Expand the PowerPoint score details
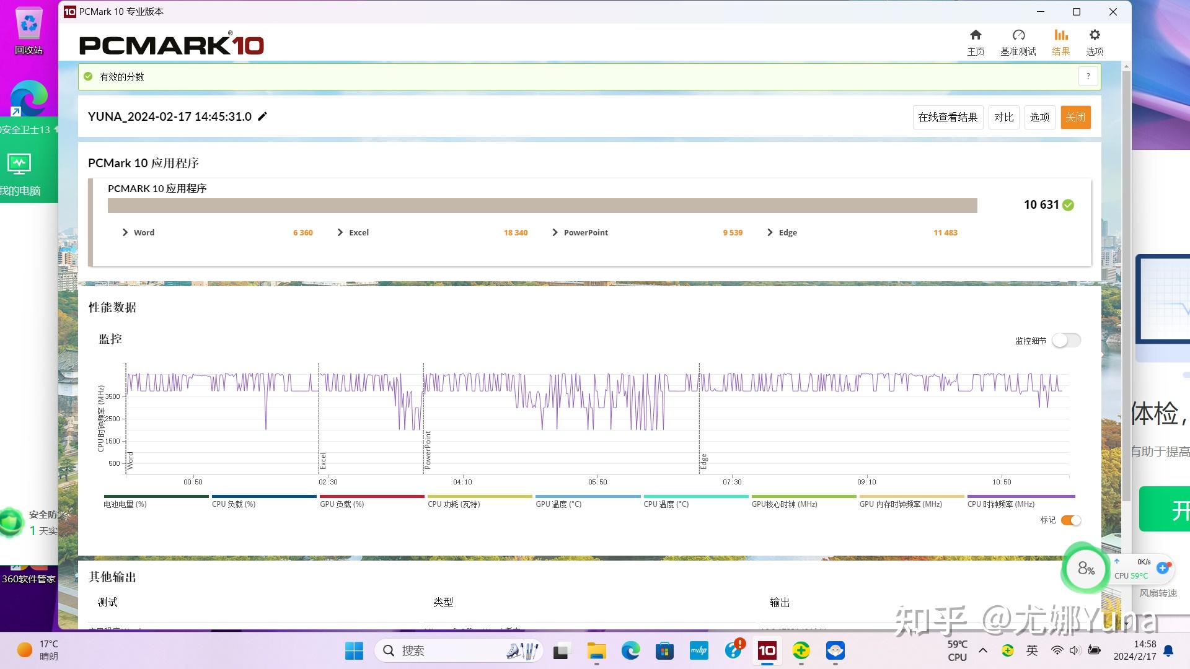The width and height of the screenshot is (1190, 669). point(555,232)
